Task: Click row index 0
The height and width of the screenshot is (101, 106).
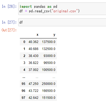Action: click(x=24, y=42)
